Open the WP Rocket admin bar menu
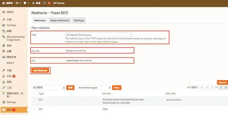228x115 pixels. (59, 3)
